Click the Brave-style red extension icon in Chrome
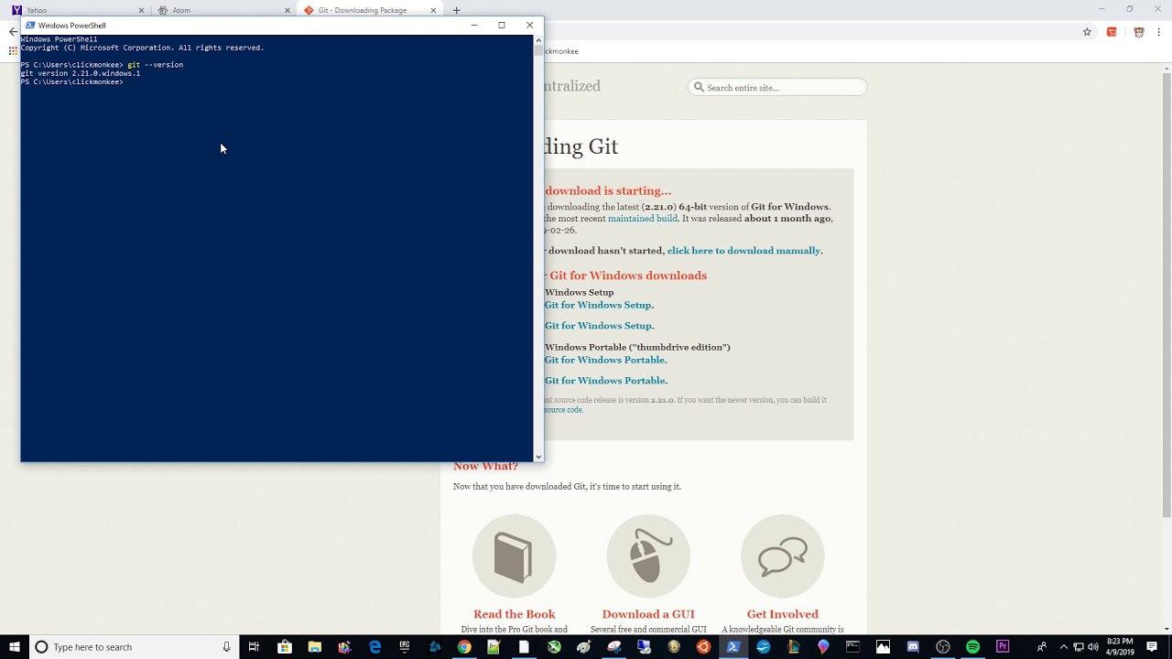 (x=1112, y=32)
